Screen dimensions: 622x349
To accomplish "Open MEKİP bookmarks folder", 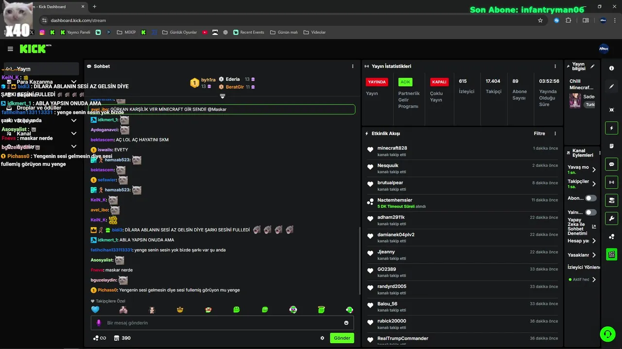I will (x=126, y=32).
